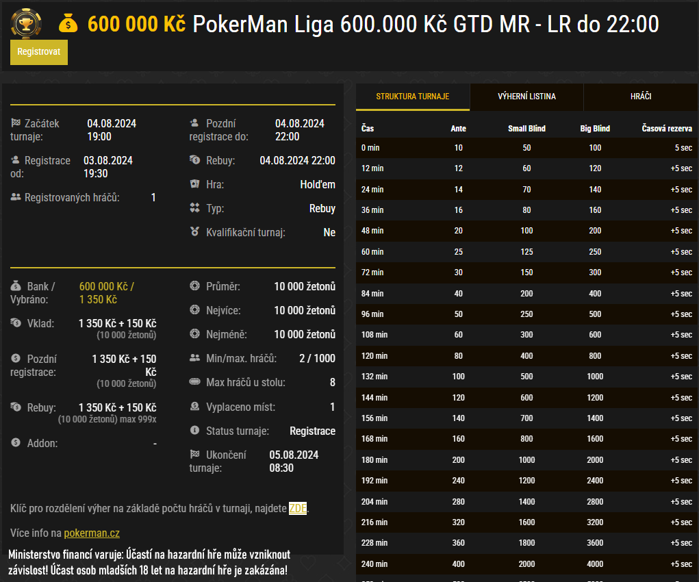Show the Hráči tab
This screenshot has height=582, width=699.
point(640,97)
